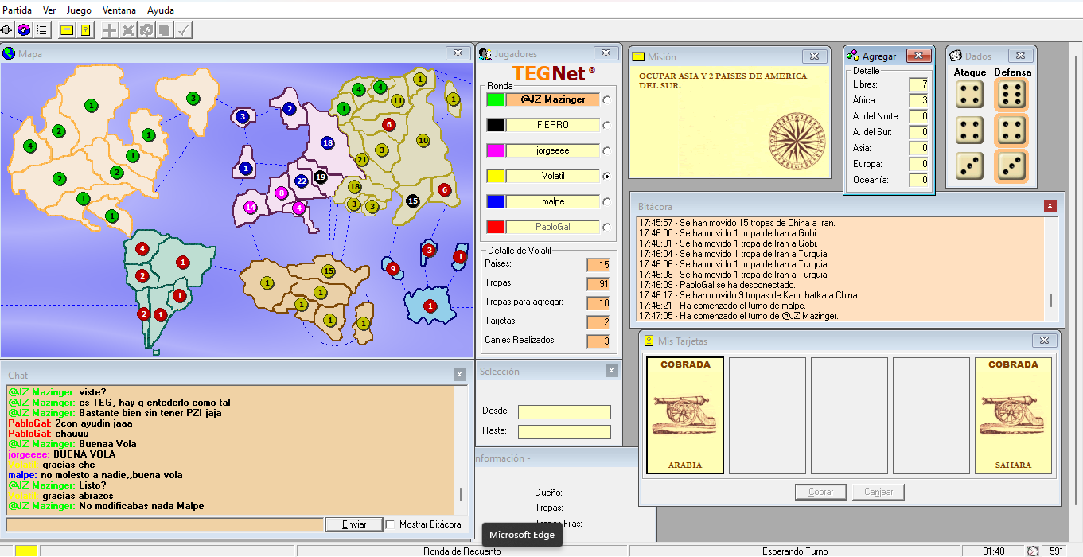Click the Desde selection field
Viewport: 1083px width, 557px height.
point(564,412)
